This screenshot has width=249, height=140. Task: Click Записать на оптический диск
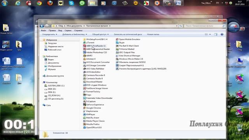tap(128, 34)
